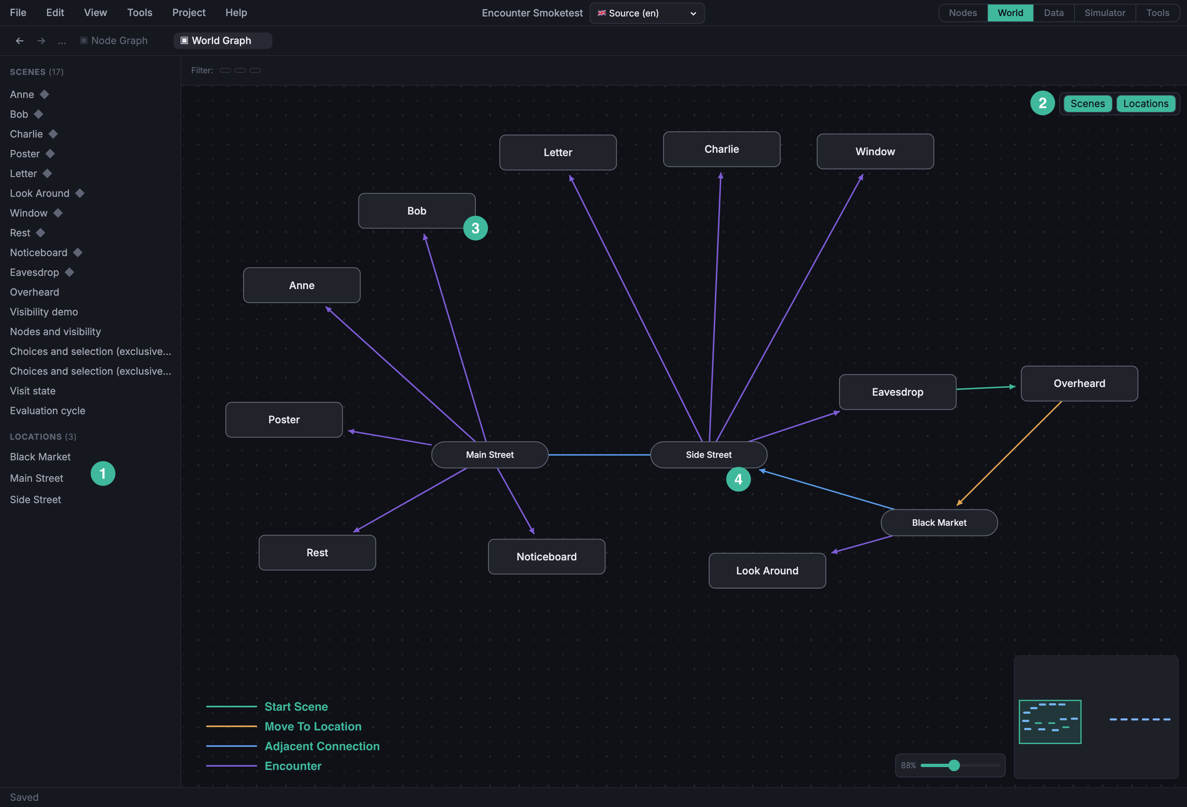This screenshot has height=807, width=1187.
Task: Open the Tools menu in the menu bar
Action: (x=139, y=13)
